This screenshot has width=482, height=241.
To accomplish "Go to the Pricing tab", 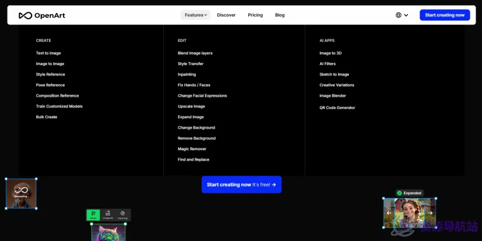I will coord(255,15).
